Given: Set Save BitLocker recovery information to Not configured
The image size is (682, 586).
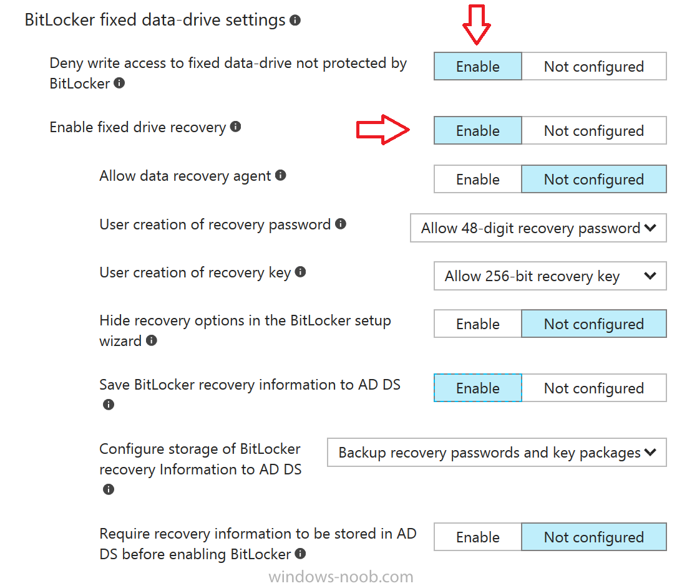Looking at the screenshot, I should [x=593, y=388].
